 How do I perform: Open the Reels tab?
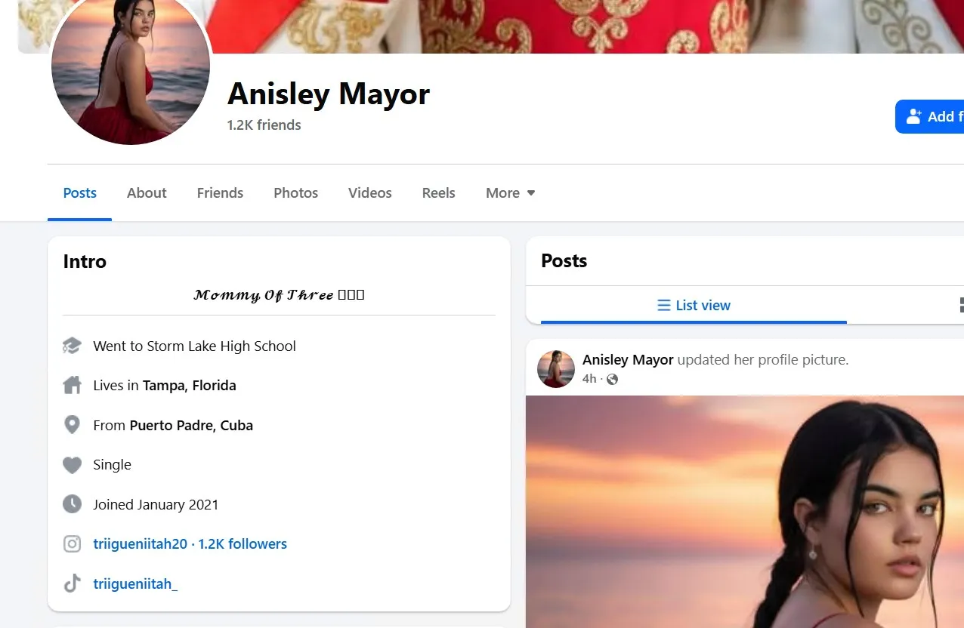point(438,192)
